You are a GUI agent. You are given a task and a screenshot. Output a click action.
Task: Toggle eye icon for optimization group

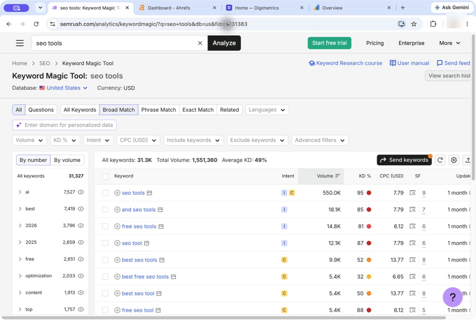point(81,276)
